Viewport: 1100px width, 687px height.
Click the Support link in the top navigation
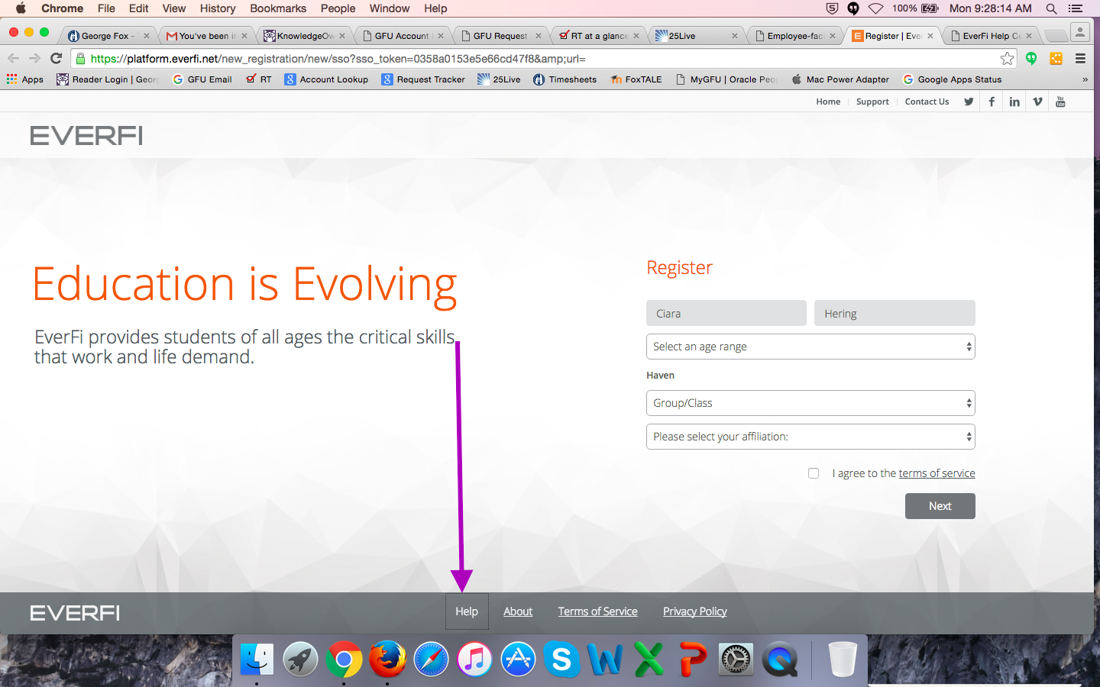(872, 102)
